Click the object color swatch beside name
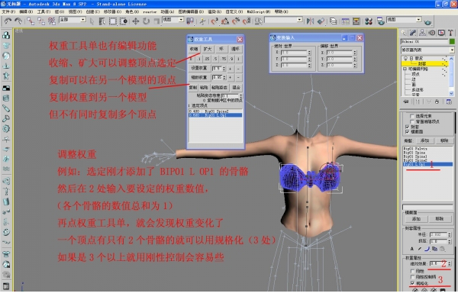The width and height of the screenshot is (458, 303). pos(452,41)
